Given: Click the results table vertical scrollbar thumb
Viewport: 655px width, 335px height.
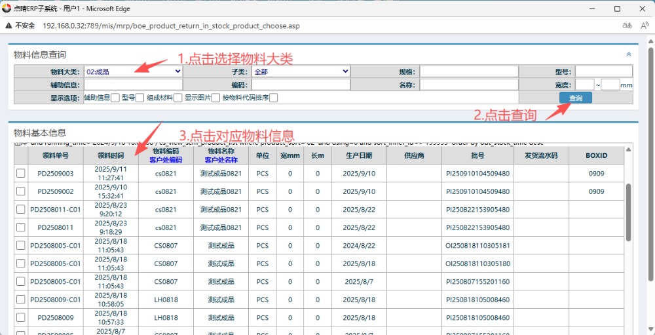Looking at the screenshot, I should (x=629, y=212).
